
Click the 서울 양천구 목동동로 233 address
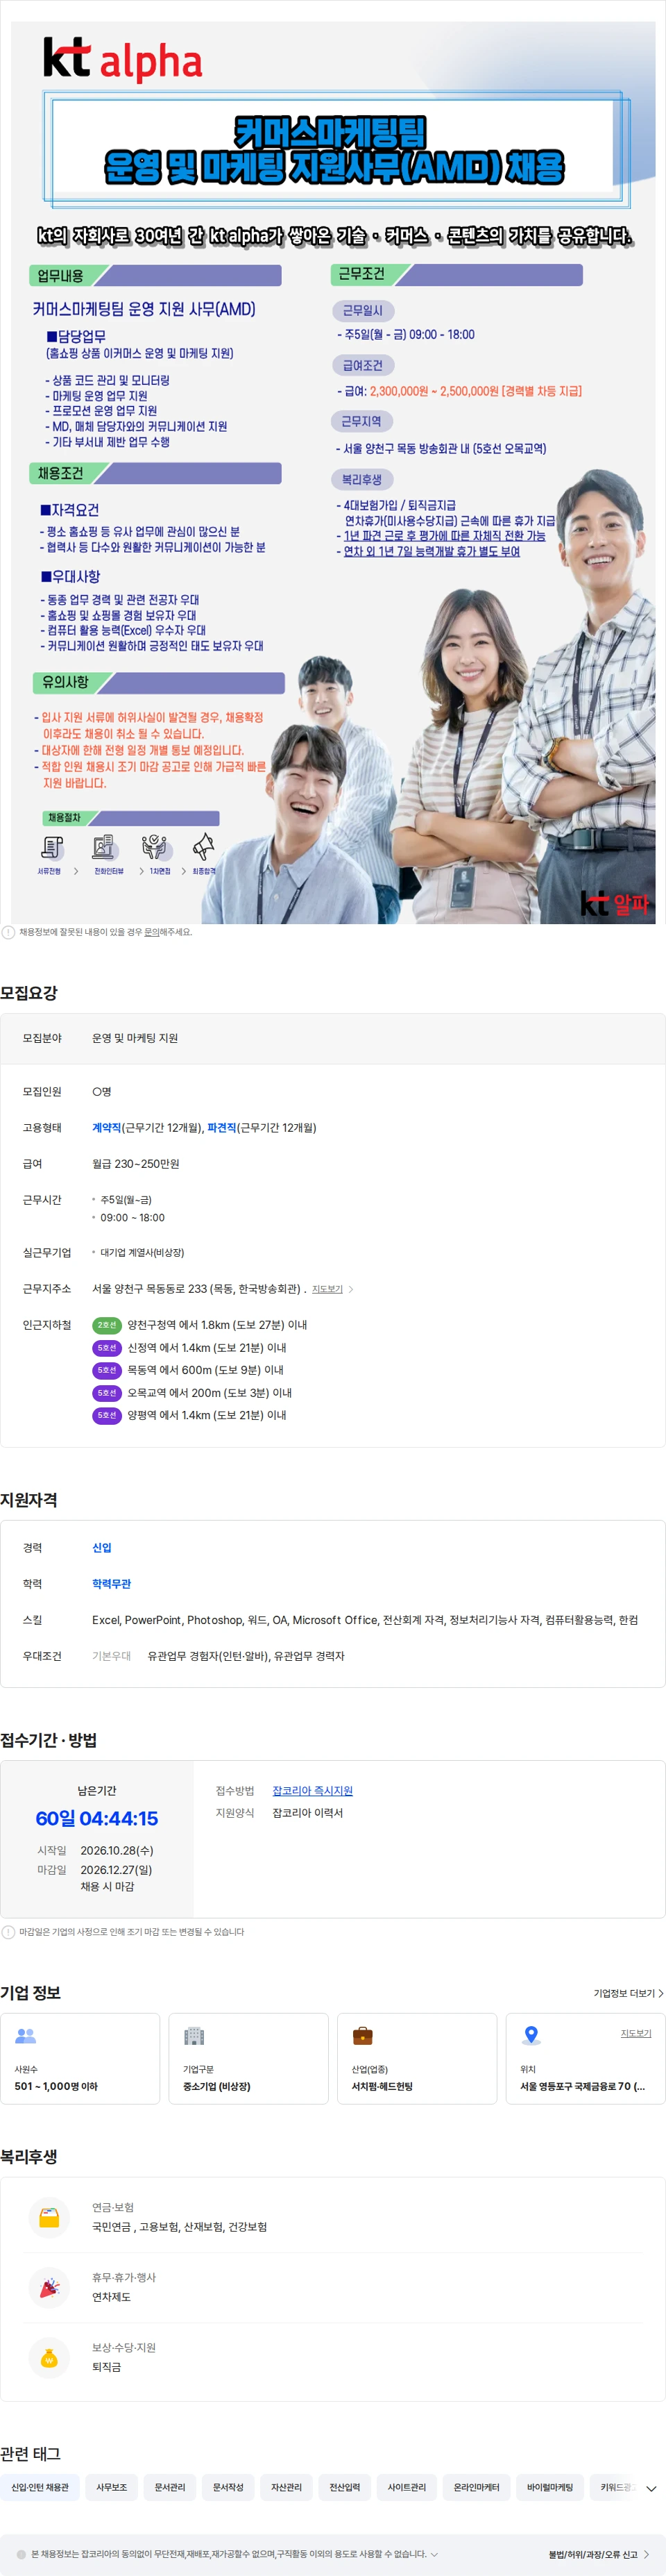click(x=197, y=1289)
